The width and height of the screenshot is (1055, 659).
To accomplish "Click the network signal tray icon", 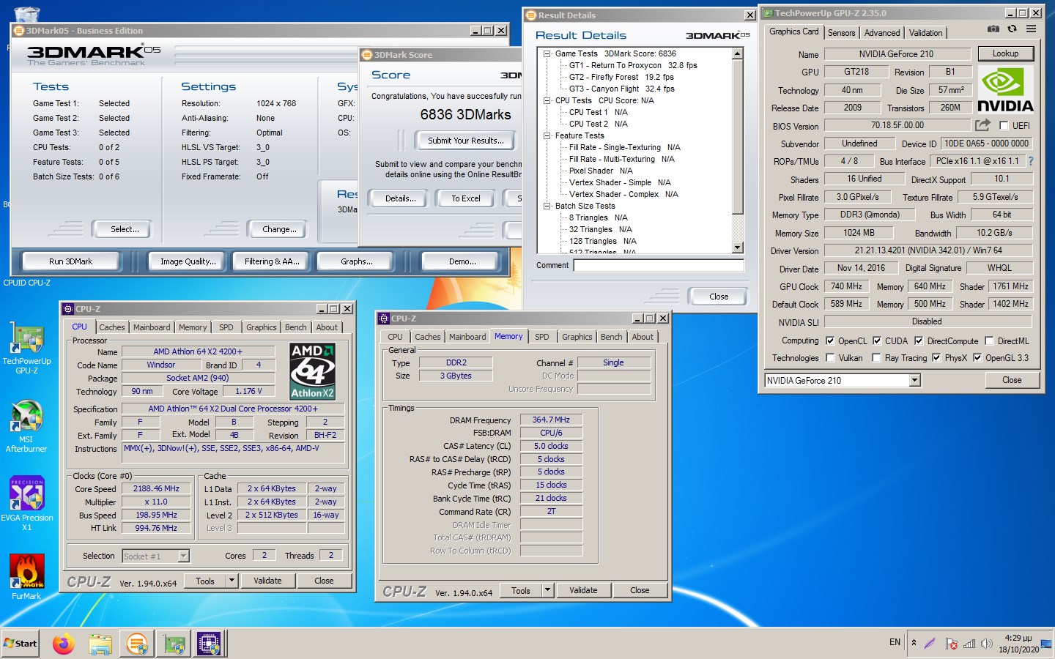I will coord(969,644).
